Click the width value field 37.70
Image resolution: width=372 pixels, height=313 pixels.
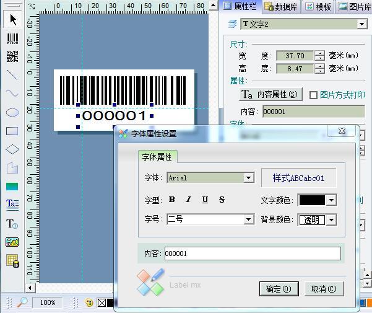295,56
